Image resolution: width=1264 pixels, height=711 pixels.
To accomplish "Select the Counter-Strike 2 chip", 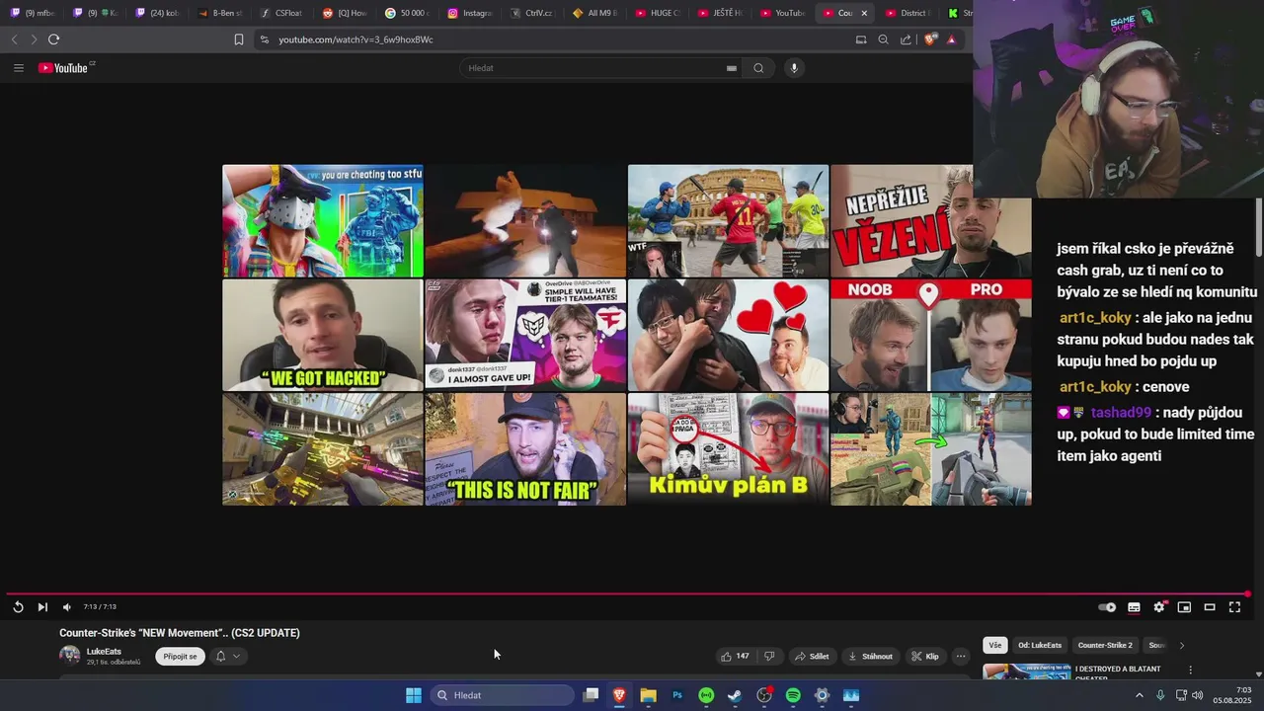I will tap(1105, 645).
